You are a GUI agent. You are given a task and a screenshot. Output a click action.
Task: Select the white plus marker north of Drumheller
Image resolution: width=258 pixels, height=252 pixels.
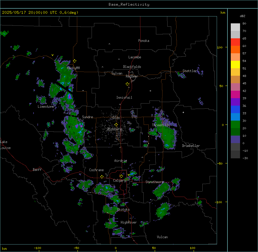click(x=183, y=112)
